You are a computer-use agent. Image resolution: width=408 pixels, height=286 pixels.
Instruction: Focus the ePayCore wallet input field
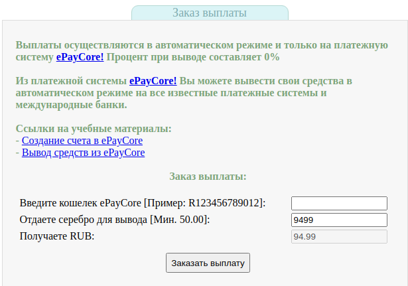[x=339, y=203]
